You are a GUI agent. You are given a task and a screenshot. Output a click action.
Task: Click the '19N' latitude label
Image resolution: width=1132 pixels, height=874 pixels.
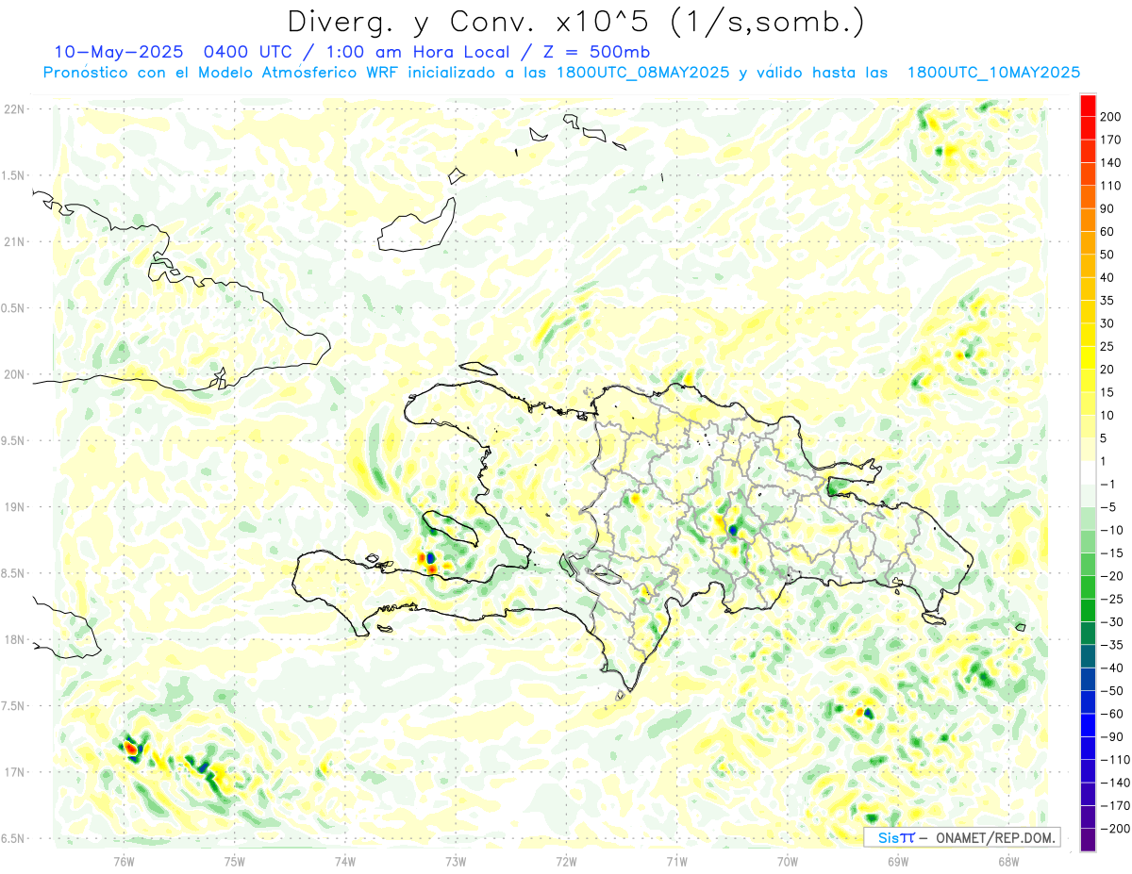[13, 507]
